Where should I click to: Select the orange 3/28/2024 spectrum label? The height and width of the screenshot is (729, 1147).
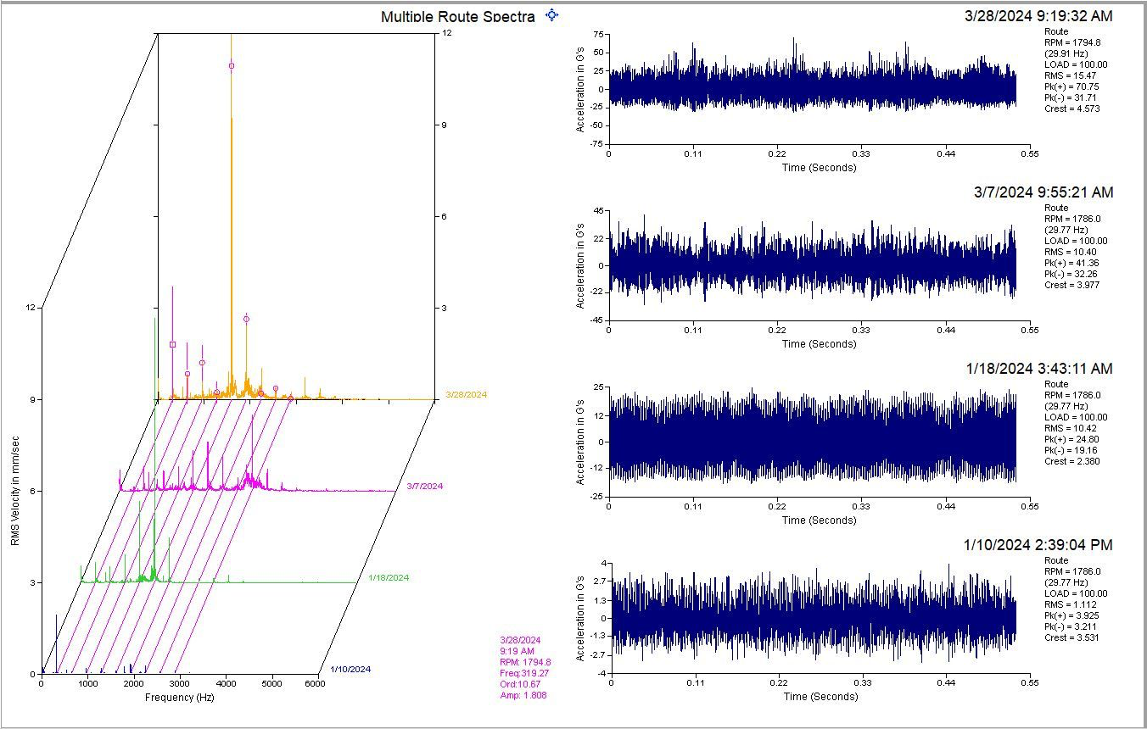(x=466, y=394)
